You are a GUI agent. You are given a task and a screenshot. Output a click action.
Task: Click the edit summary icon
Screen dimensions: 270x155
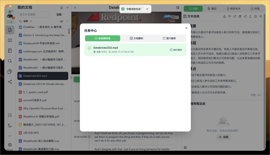[x=255, y=16]
